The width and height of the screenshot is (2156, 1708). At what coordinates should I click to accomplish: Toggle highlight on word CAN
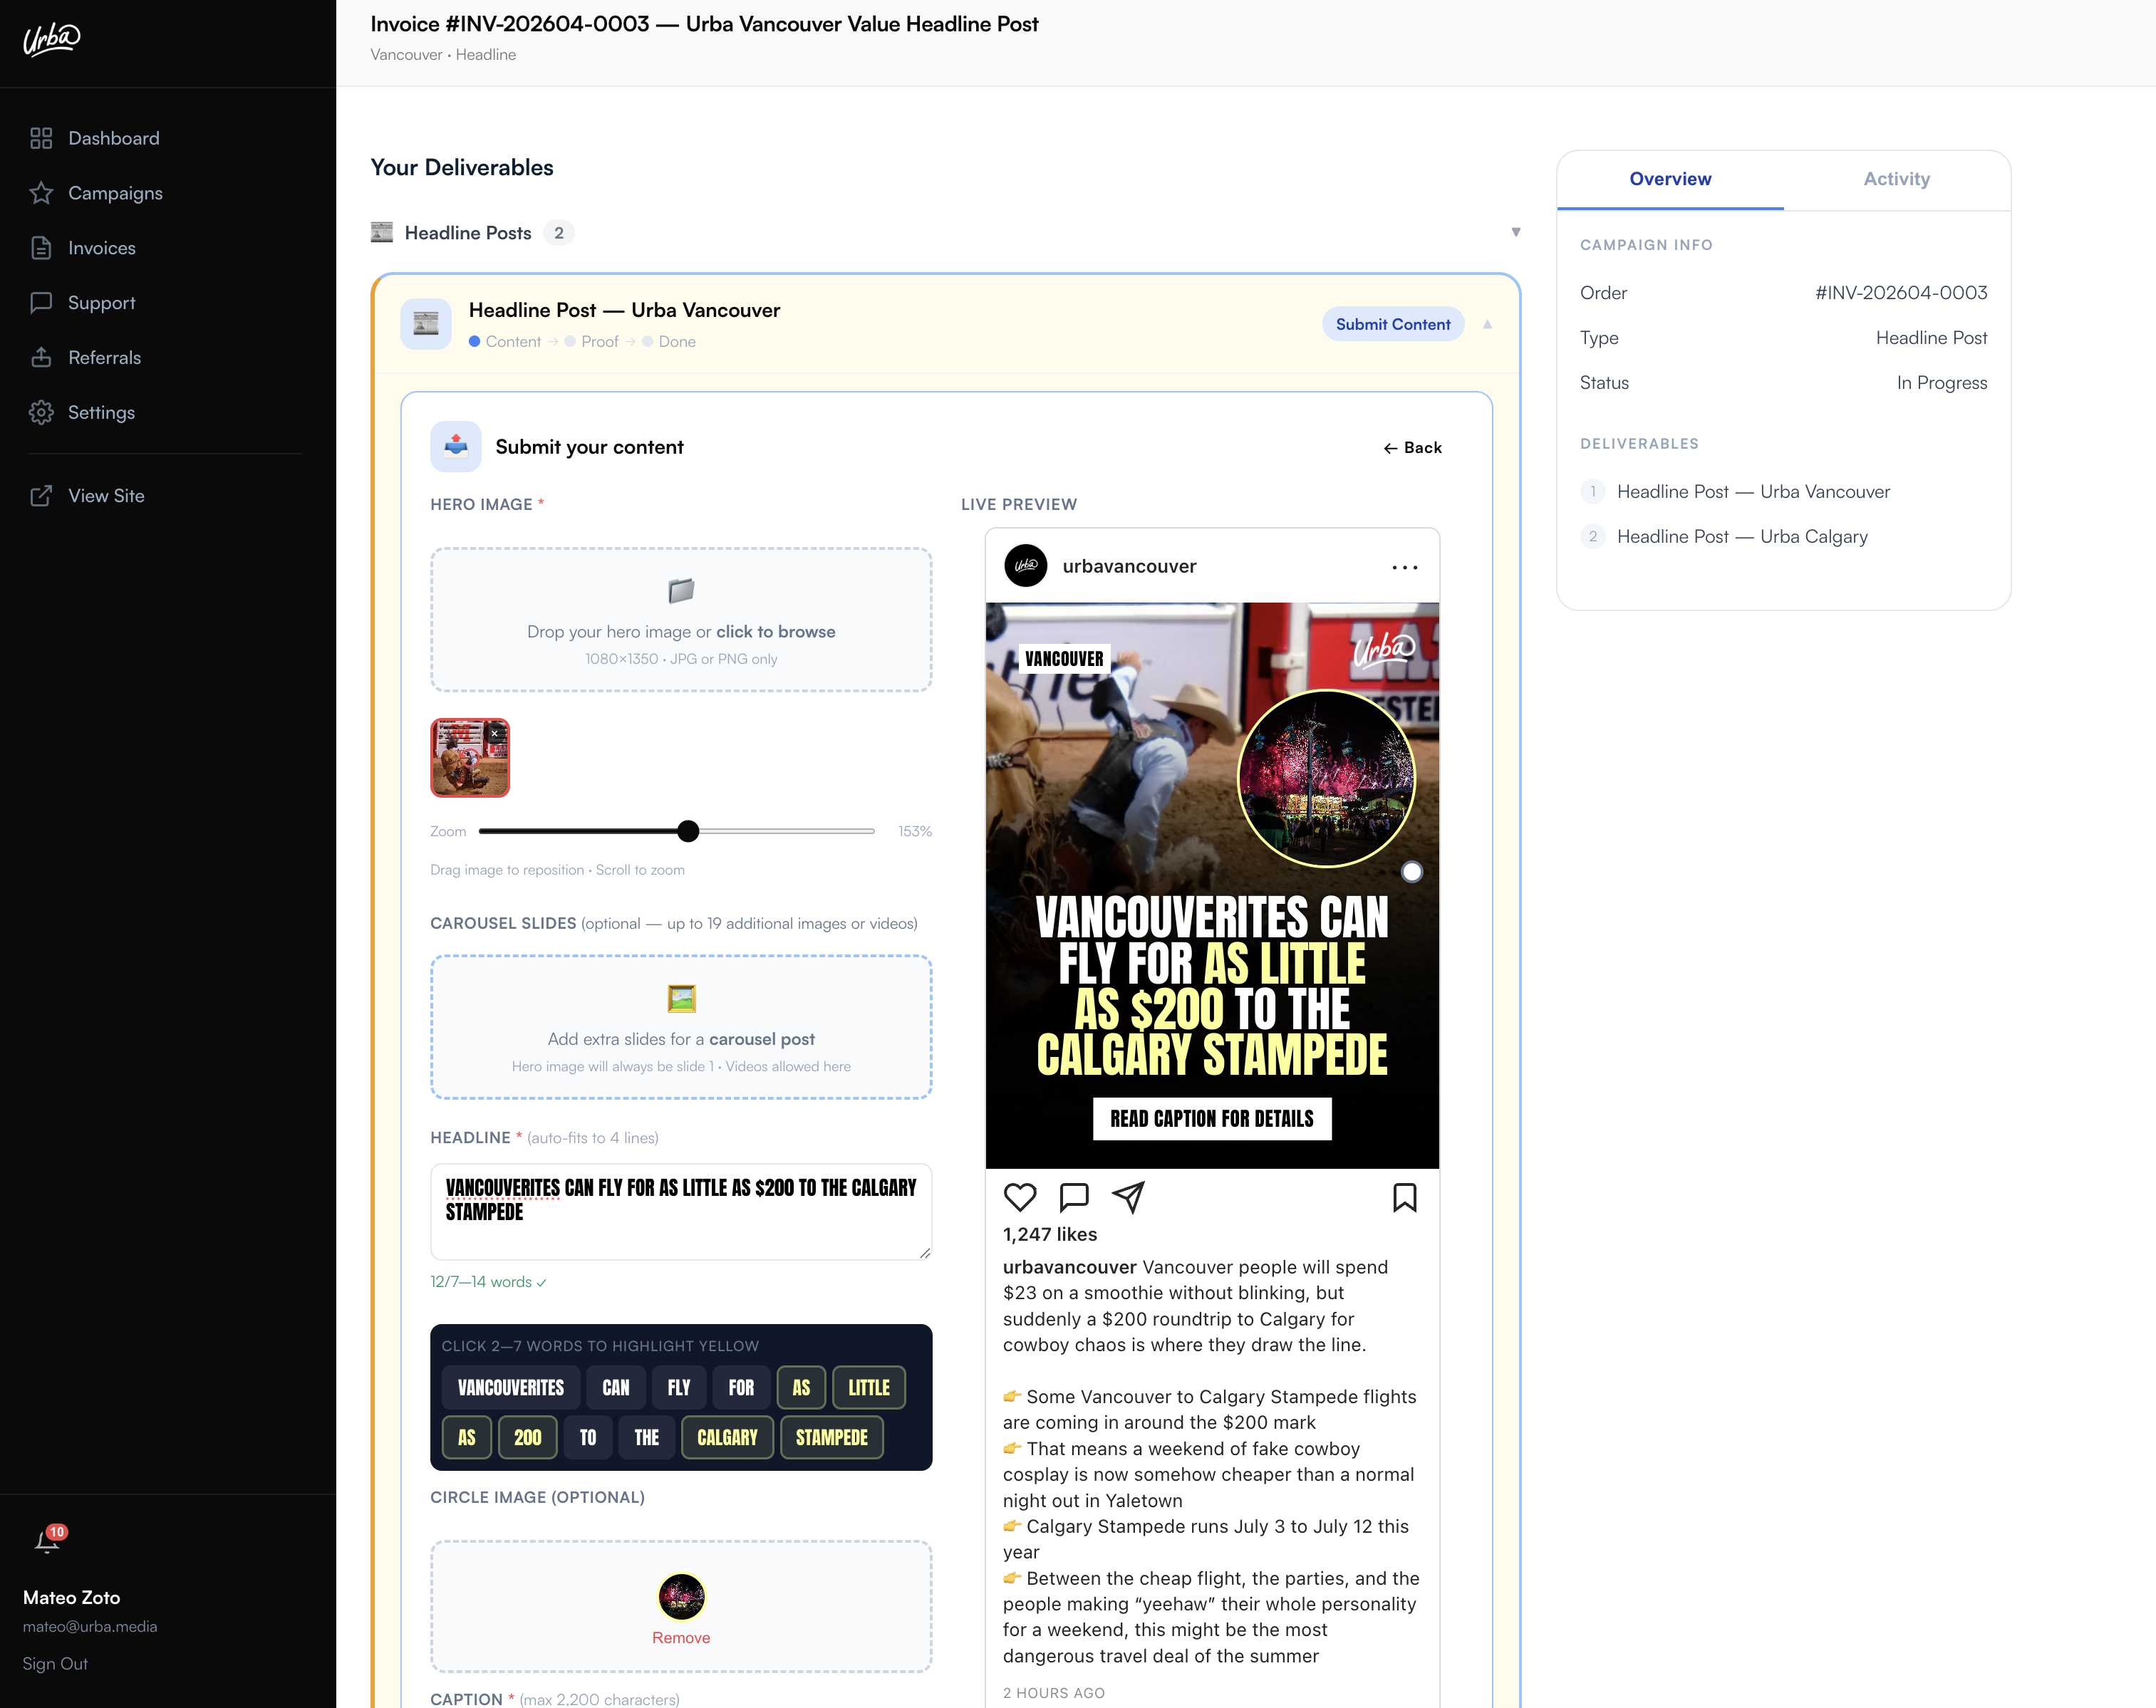[x=616, y=1387]
